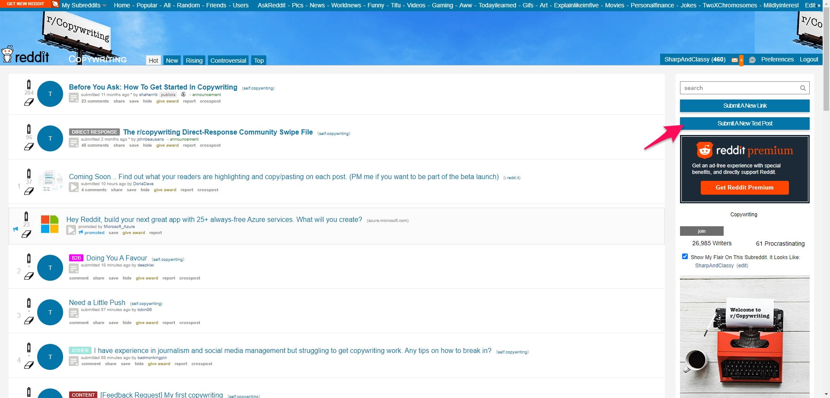Downvote the journalism experience post
Screen dimensions: 830x398
[x=29, y=365]
